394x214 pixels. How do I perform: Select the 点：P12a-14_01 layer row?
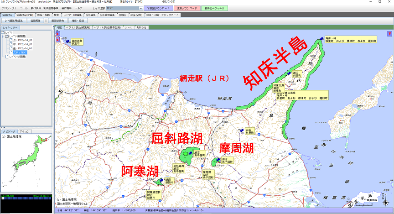click(21, 40)
